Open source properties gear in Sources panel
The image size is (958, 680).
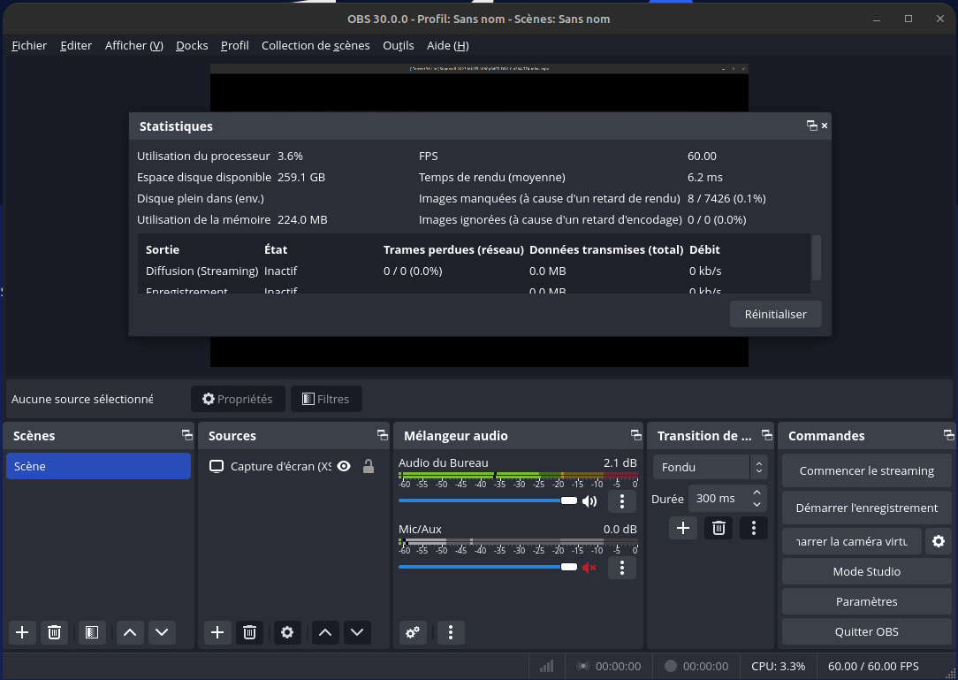pyautogui.click(x=286, y=632)
